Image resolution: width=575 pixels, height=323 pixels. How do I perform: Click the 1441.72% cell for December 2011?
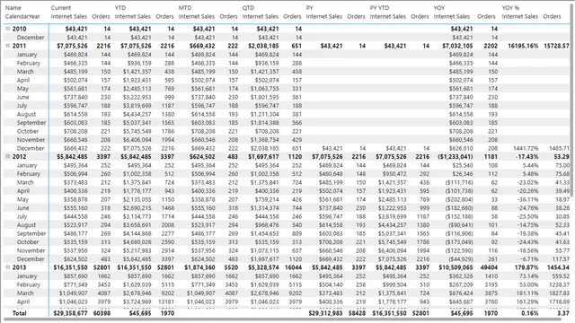pos(526,148)
